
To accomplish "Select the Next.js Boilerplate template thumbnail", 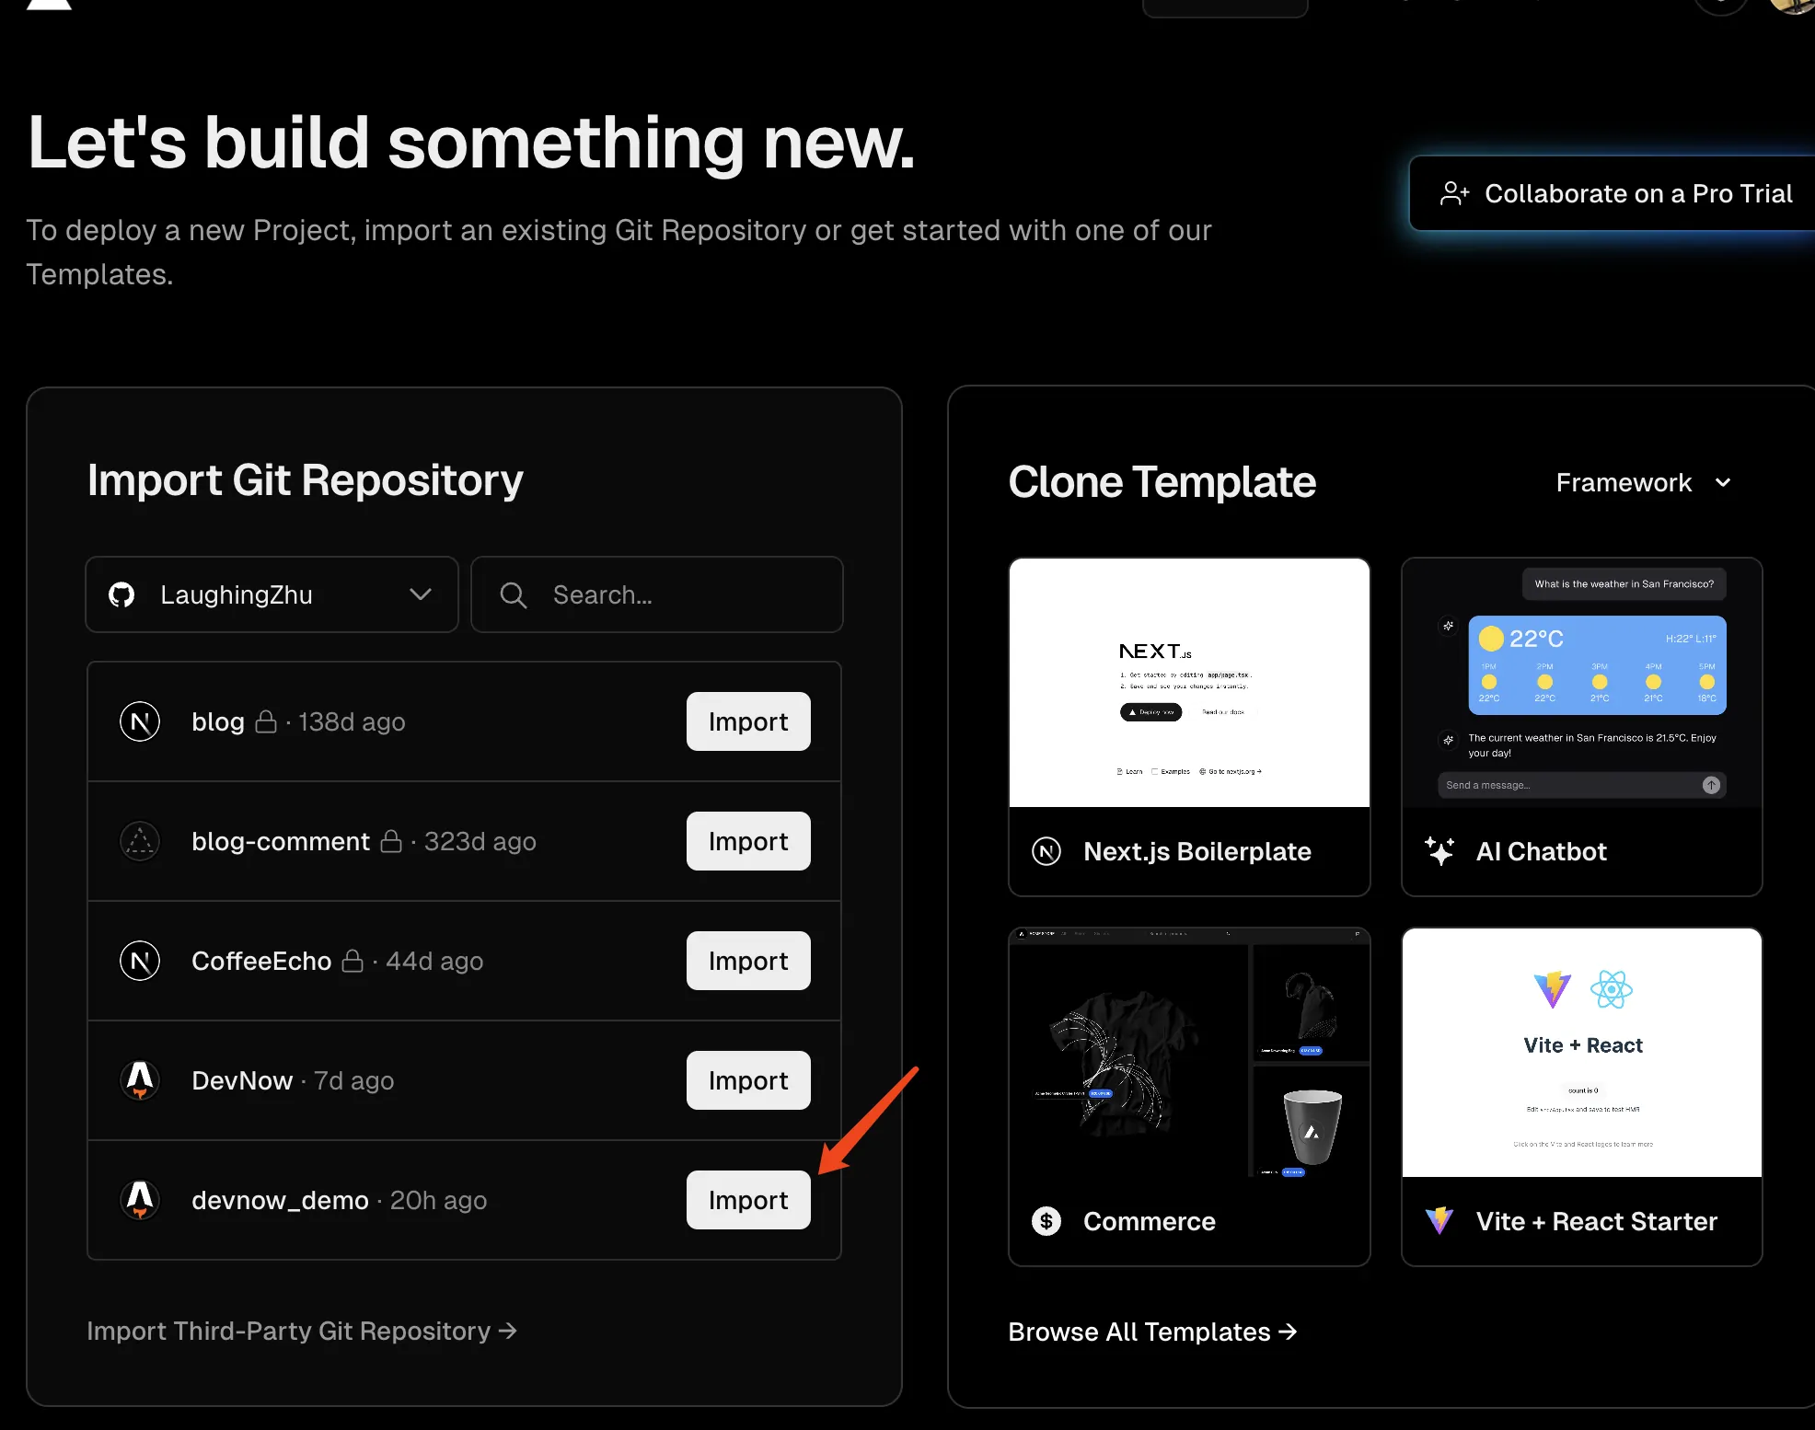I will pyautogui.click(x=1189, y=683).
